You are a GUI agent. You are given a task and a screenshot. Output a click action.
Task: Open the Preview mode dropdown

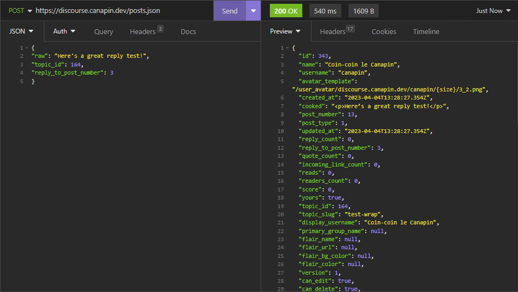tap(285, 31)
